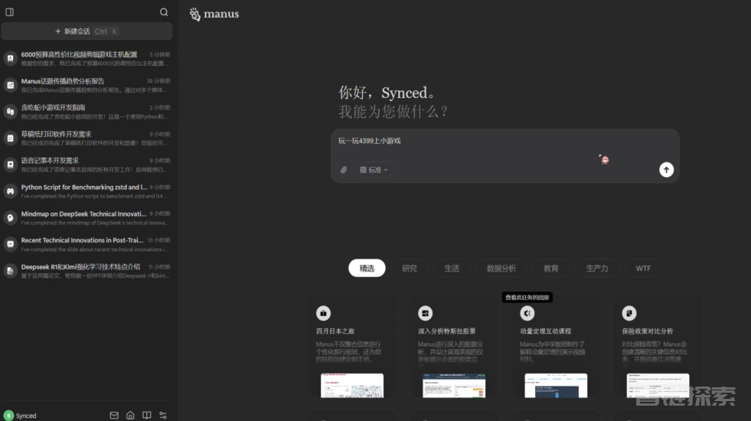Switch to the 生产力 tab

(x=597, y=268)
